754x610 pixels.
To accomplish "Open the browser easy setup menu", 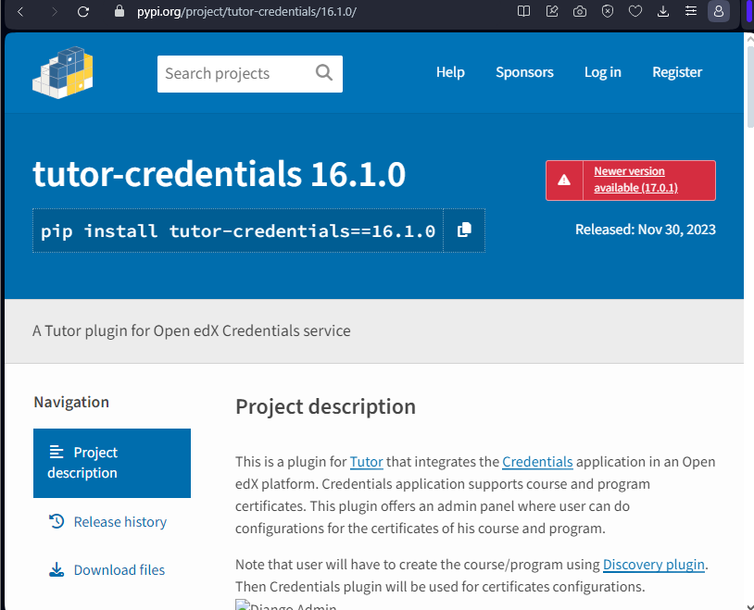I will pos(691,11).
